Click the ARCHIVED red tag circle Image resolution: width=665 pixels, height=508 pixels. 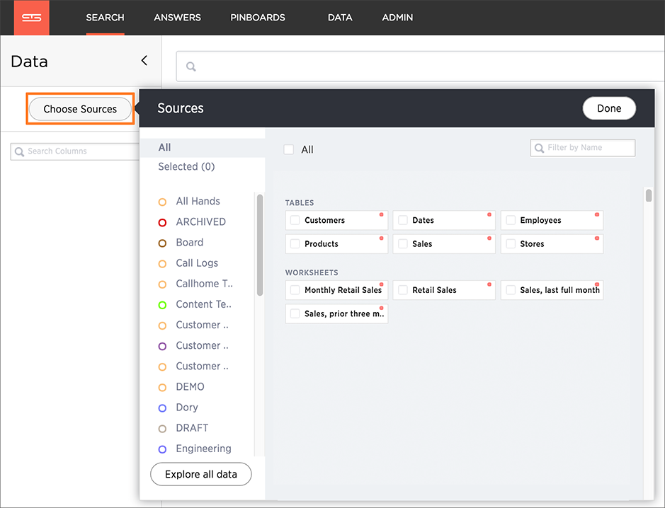162,222
